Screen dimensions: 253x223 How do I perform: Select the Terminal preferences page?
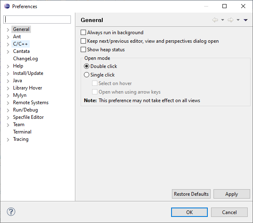(x=22, y=132)
